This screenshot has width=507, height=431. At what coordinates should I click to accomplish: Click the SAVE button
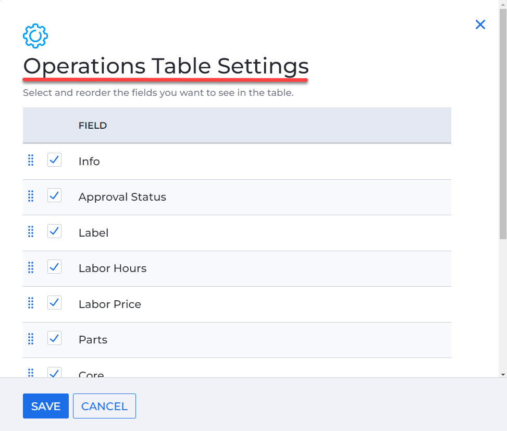pyautogui.click(x=45, y=406)
